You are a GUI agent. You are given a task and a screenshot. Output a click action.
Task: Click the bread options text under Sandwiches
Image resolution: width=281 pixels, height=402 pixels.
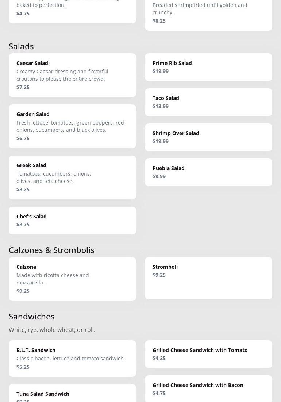point(52,330)
